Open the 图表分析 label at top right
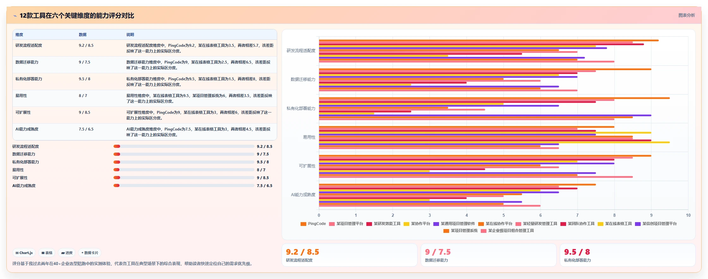 pos(687,15)
